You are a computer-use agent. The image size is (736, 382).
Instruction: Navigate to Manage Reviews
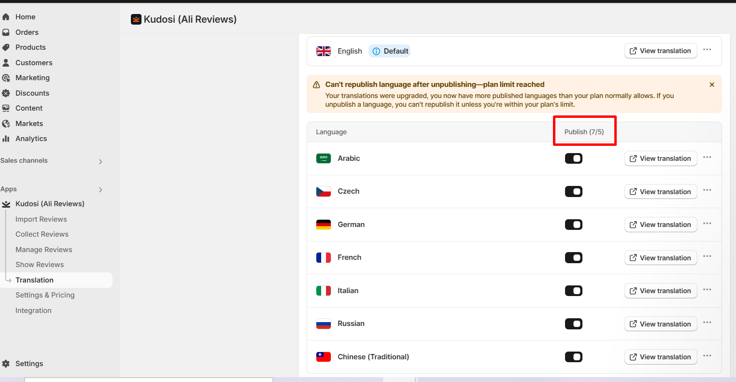[x=43, y=250]
